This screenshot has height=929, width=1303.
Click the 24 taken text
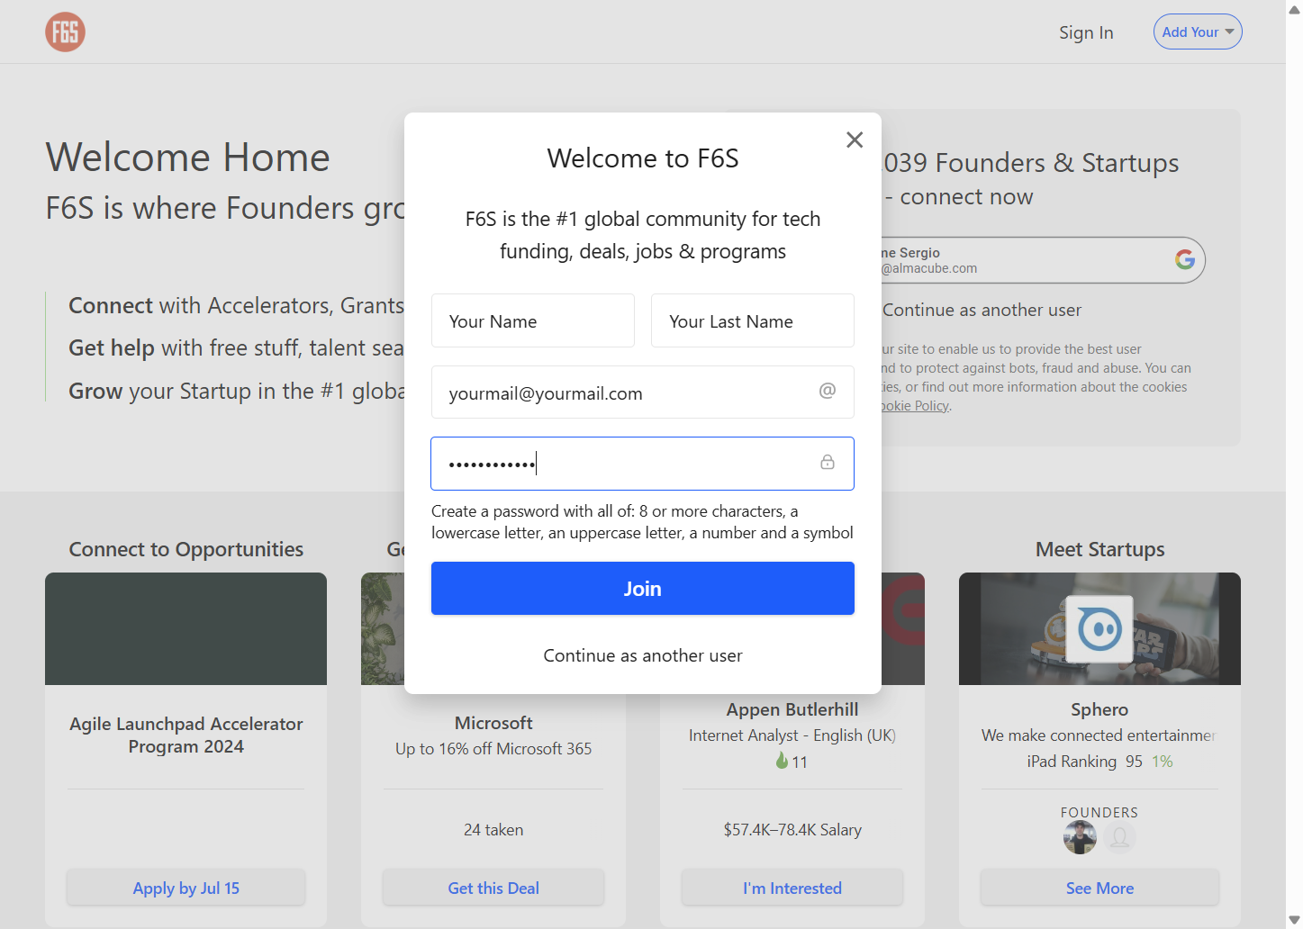tap(493, 830)
